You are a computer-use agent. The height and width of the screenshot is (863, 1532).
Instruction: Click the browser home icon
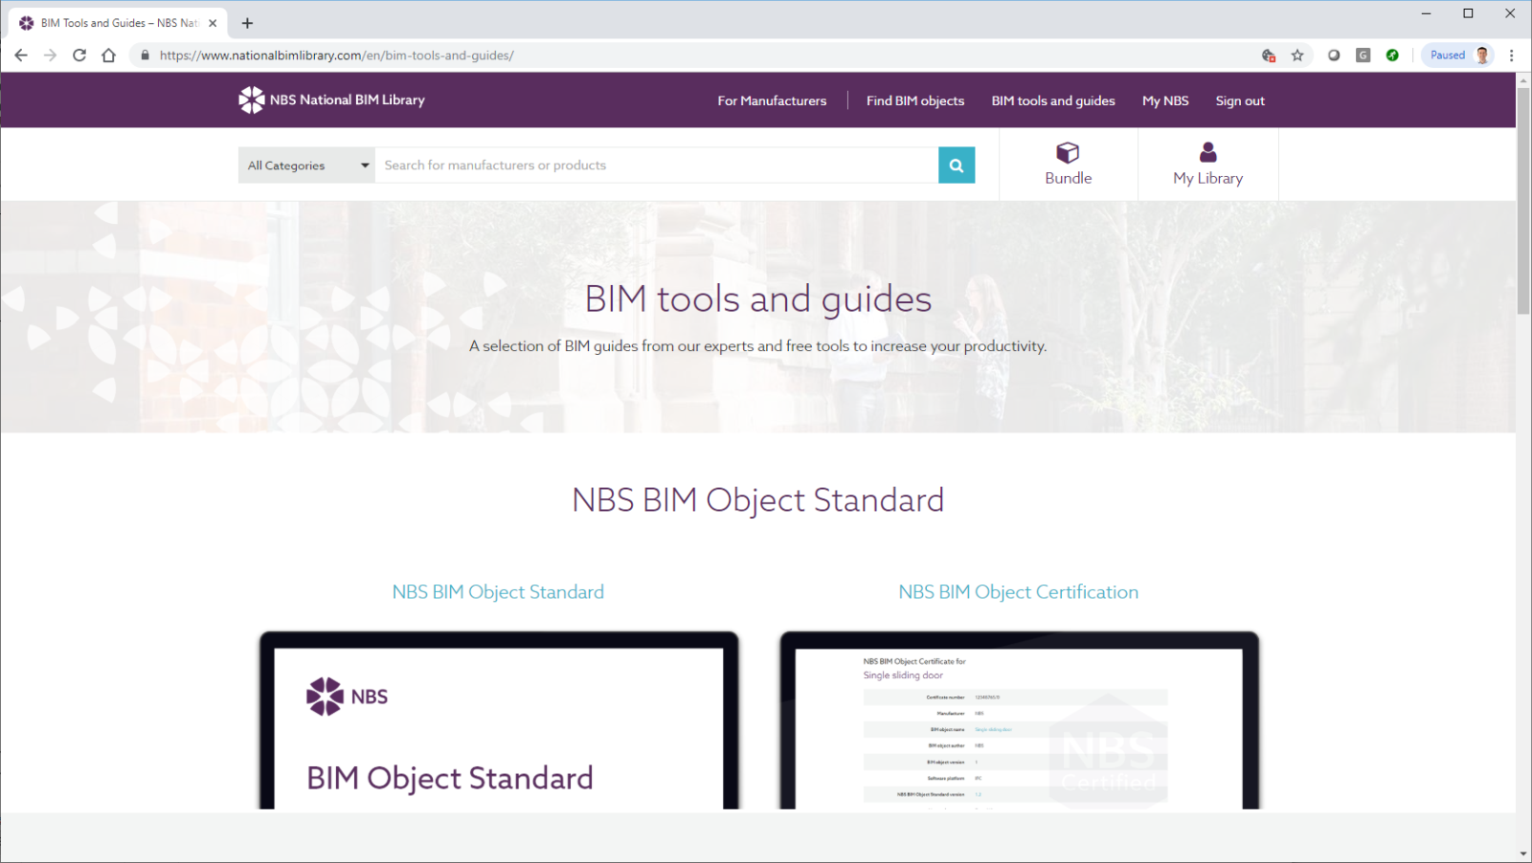(x=109, y=55)
